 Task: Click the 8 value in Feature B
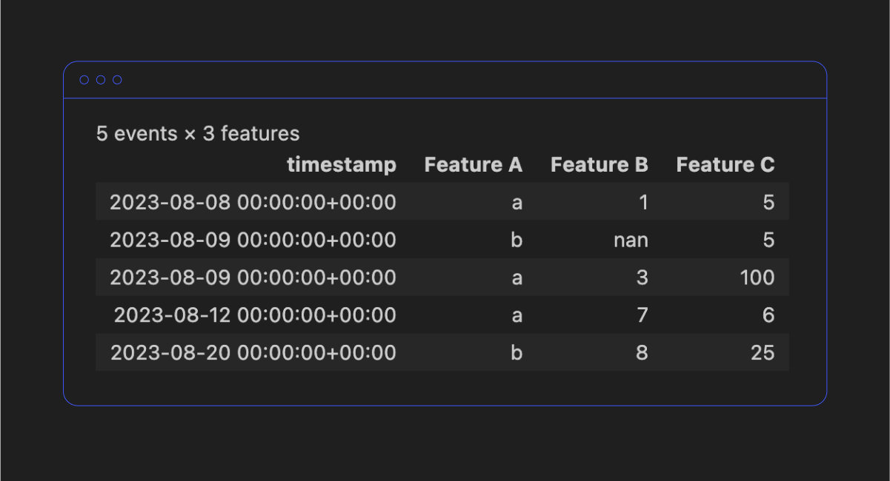(642, 353)
